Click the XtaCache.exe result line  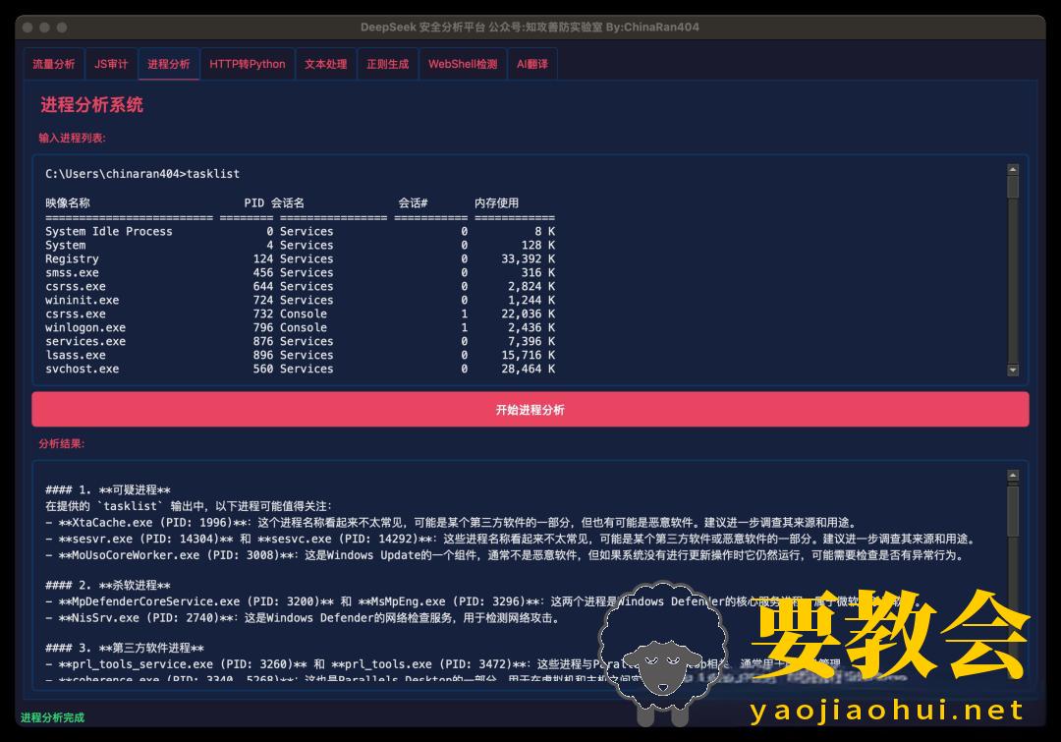[x=452, y=523]
